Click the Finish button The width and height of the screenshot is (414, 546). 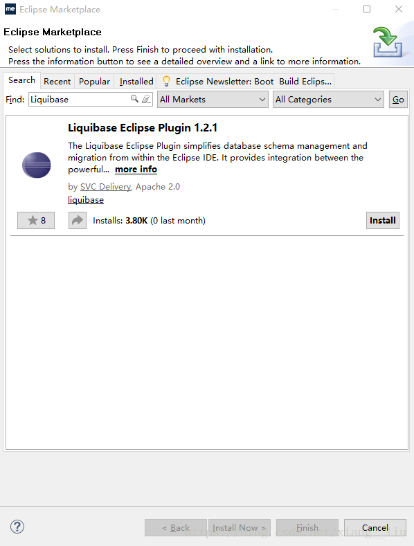click(307, 528)
